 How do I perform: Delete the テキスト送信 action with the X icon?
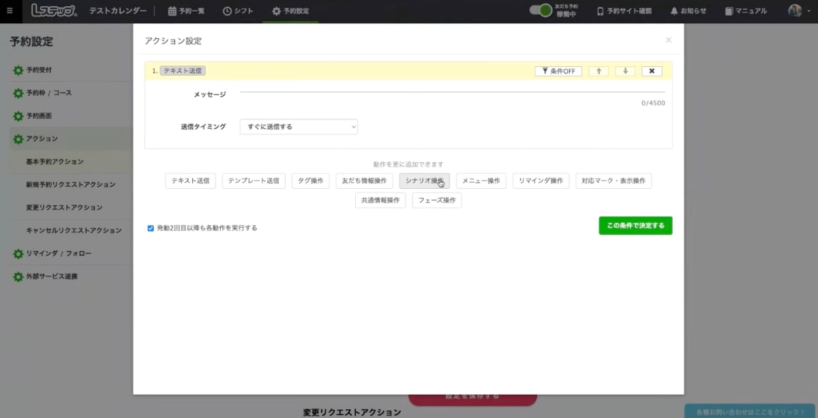click(652, 71)
